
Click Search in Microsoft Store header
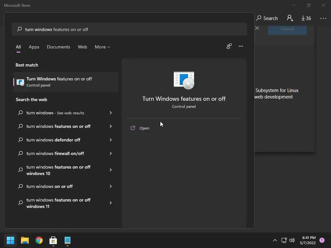[x=267, y=18]
